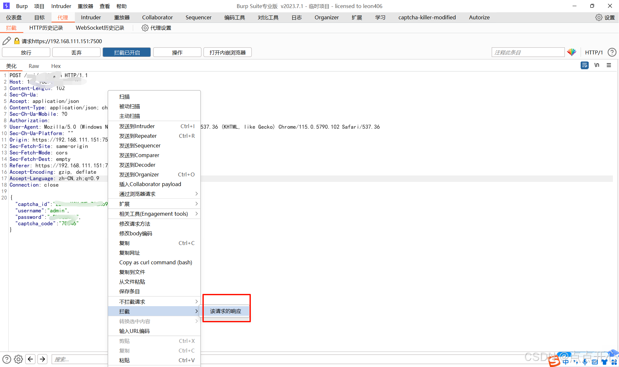Choose 保存条目 from context menu

pyautogui.click(x=154, y=291)
